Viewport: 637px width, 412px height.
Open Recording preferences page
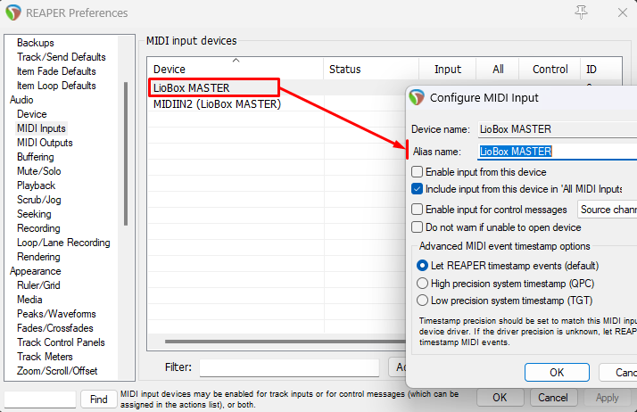click(x=38, y=228)
